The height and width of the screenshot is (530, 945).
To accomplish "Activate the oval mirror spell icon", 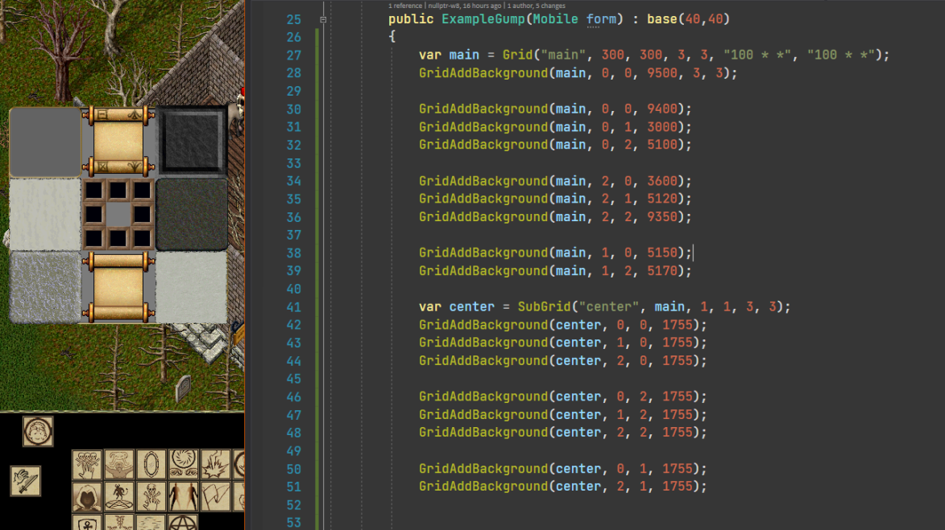I will pos(151,465).
